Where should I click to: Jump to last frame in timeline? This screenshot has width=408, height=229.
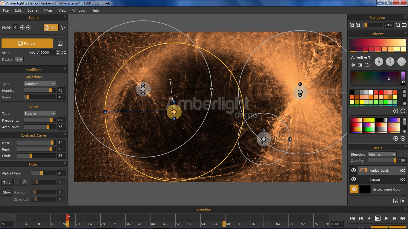[x=403, y=218]
